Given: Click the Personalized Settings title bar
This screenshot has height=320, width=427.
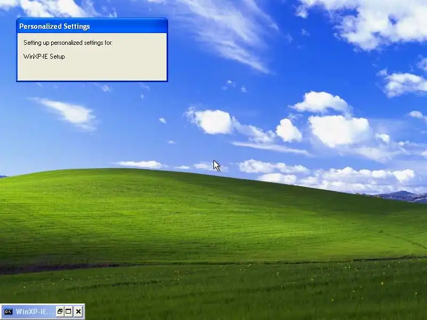Looking at the screenshot, I should point(92,26).
